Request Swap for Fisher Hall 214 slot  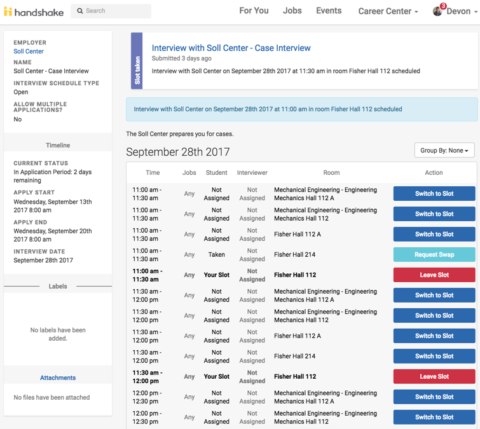[434, 255]
